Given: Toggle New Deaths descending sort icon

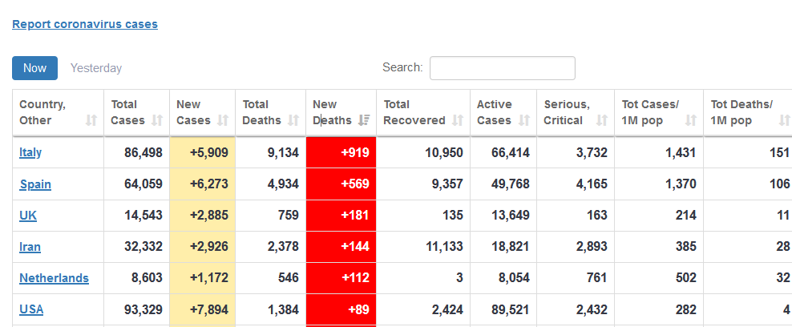Looking at the screenshot, I should pos(364,120).
